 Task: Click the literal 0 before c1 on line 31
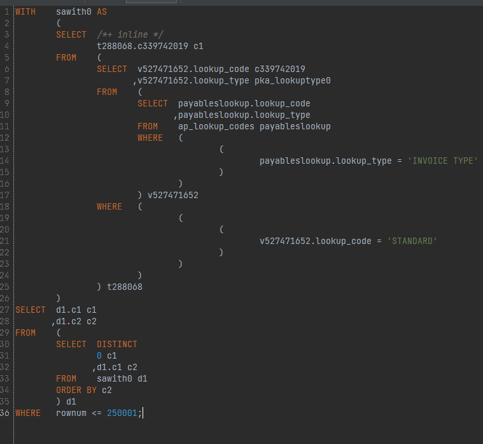(x=99, y=356)
